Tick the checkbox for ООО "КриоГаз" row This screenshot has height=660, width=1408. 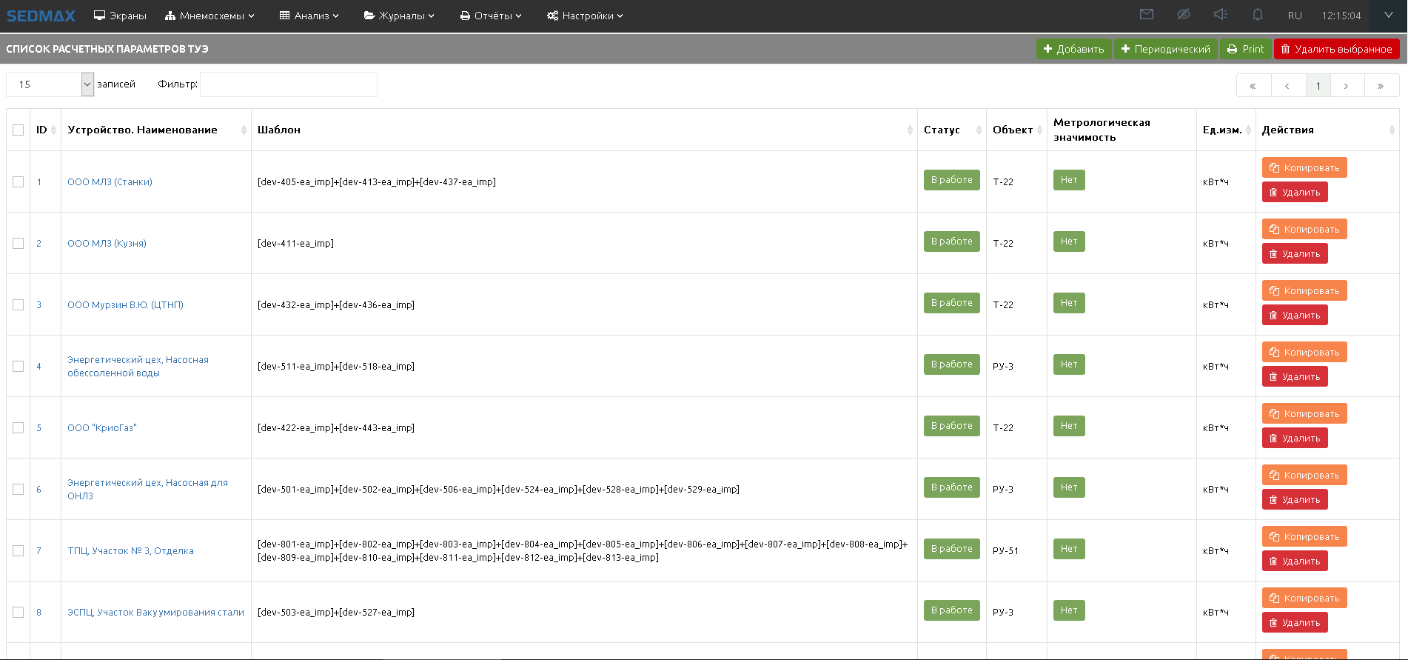click(x=19, y=428)
